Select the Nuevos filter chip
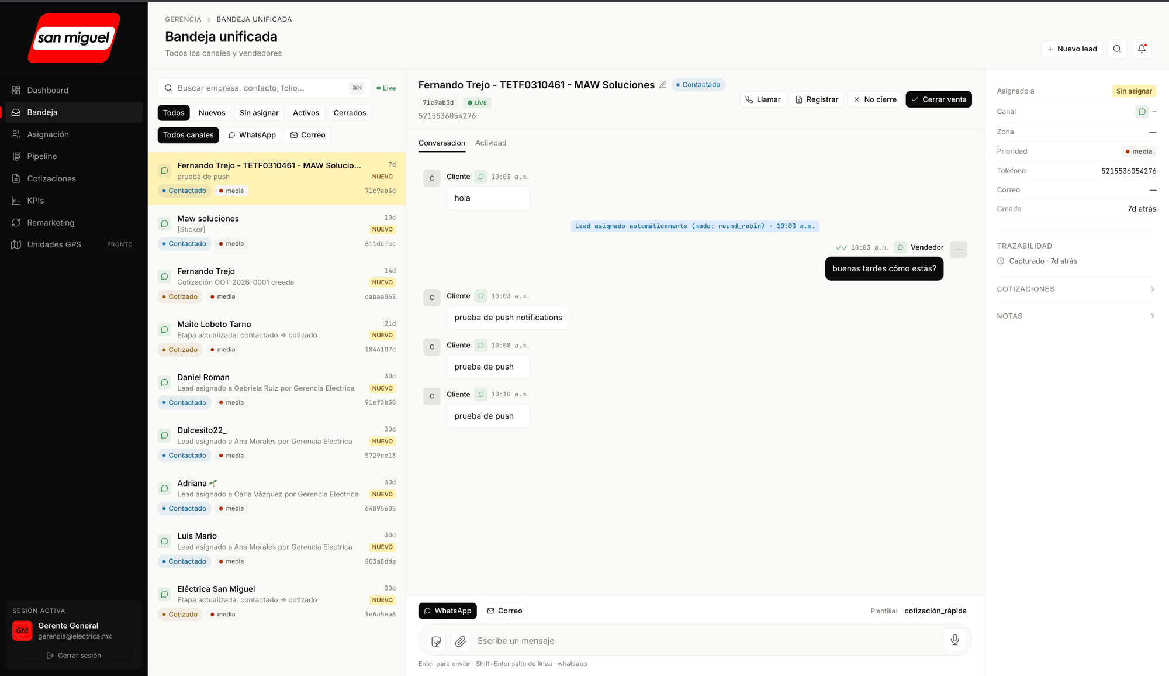Viewport: 1169px width, 676px height. [212, 113]
